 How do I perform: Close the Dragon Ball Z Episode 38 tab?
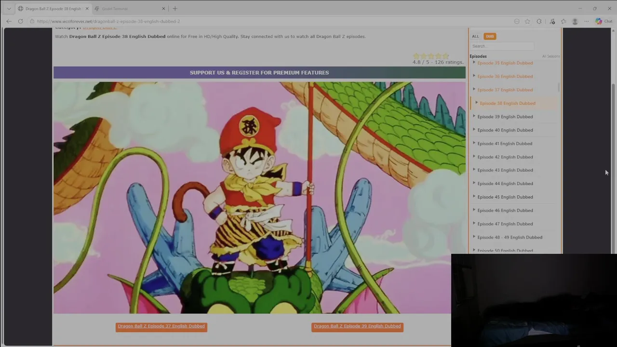(87, 9)
